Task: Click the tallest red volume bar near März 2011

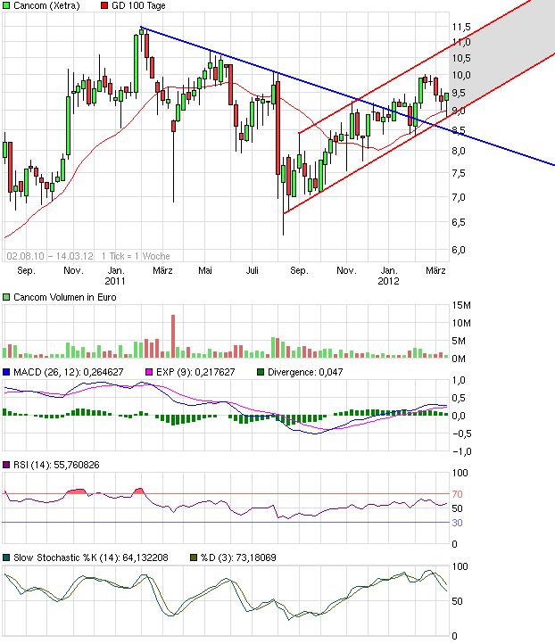Action: point(173,336)
